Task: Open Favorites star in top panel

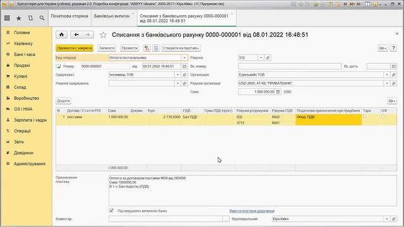Action: point(19,18)
